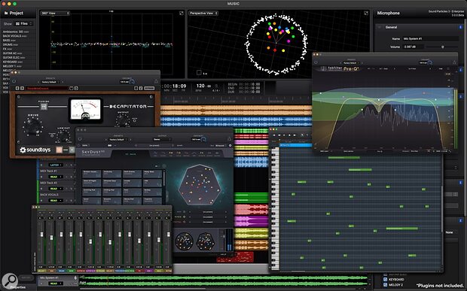Viewport: 467px width, 291px height.
Task: Click the Pro-Q zoom percentage knob
Action: [x=429, y=62]
